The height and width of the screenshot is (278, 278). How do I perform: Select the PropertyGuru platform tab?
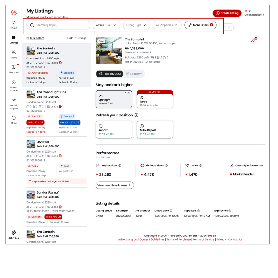click(x=110, y=74)
